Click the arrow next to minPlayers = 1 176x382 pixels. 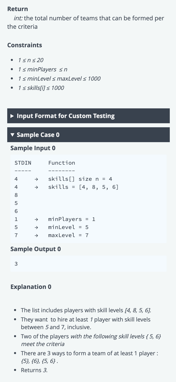coord(36,219)
